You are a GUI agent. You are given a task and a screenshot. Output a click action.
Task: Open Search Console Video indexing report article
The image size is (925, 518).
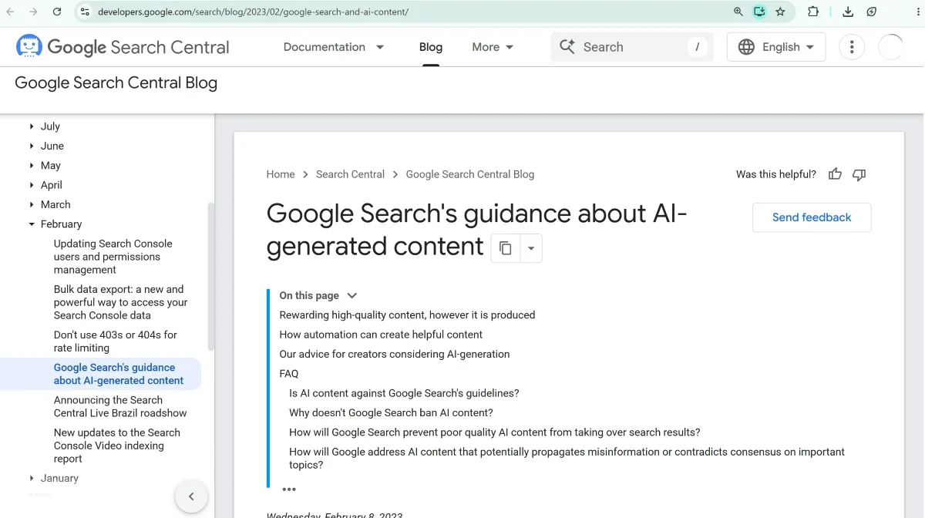pyautogui.click(x=117, y=446)
